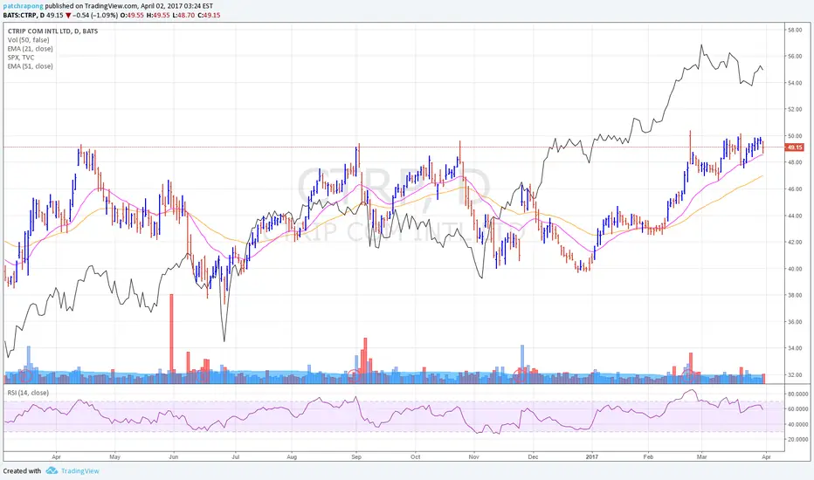This screenshot has width=814, height=480.
Task: Click the high value H:49.55
Action: click(x=158, y=16)
